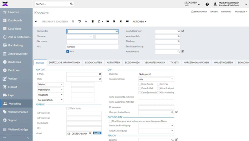The width and height of the screenshot is (249, 141).
Task: Undo changes with the revert icon
Action: coord(80,21)
